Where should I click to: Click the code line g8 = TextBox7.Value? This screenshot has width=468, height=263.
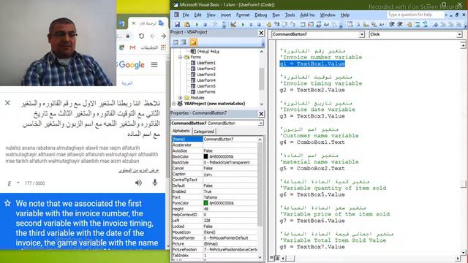pos(312,247)
